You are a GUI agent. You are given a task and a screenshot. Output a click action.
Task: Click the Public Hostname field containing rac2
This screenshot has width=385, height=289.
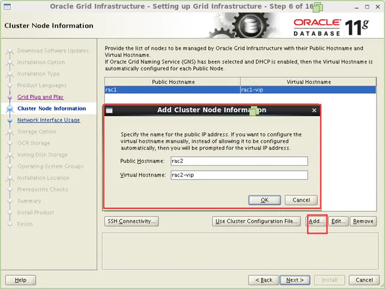click(239, 161)
